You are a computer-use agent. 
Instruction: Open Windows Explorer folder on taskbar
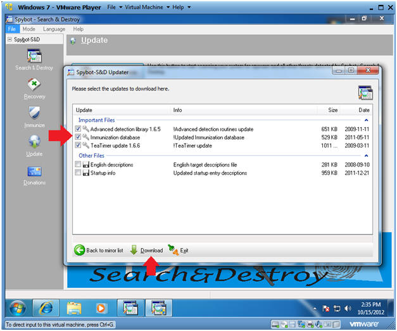73,308
